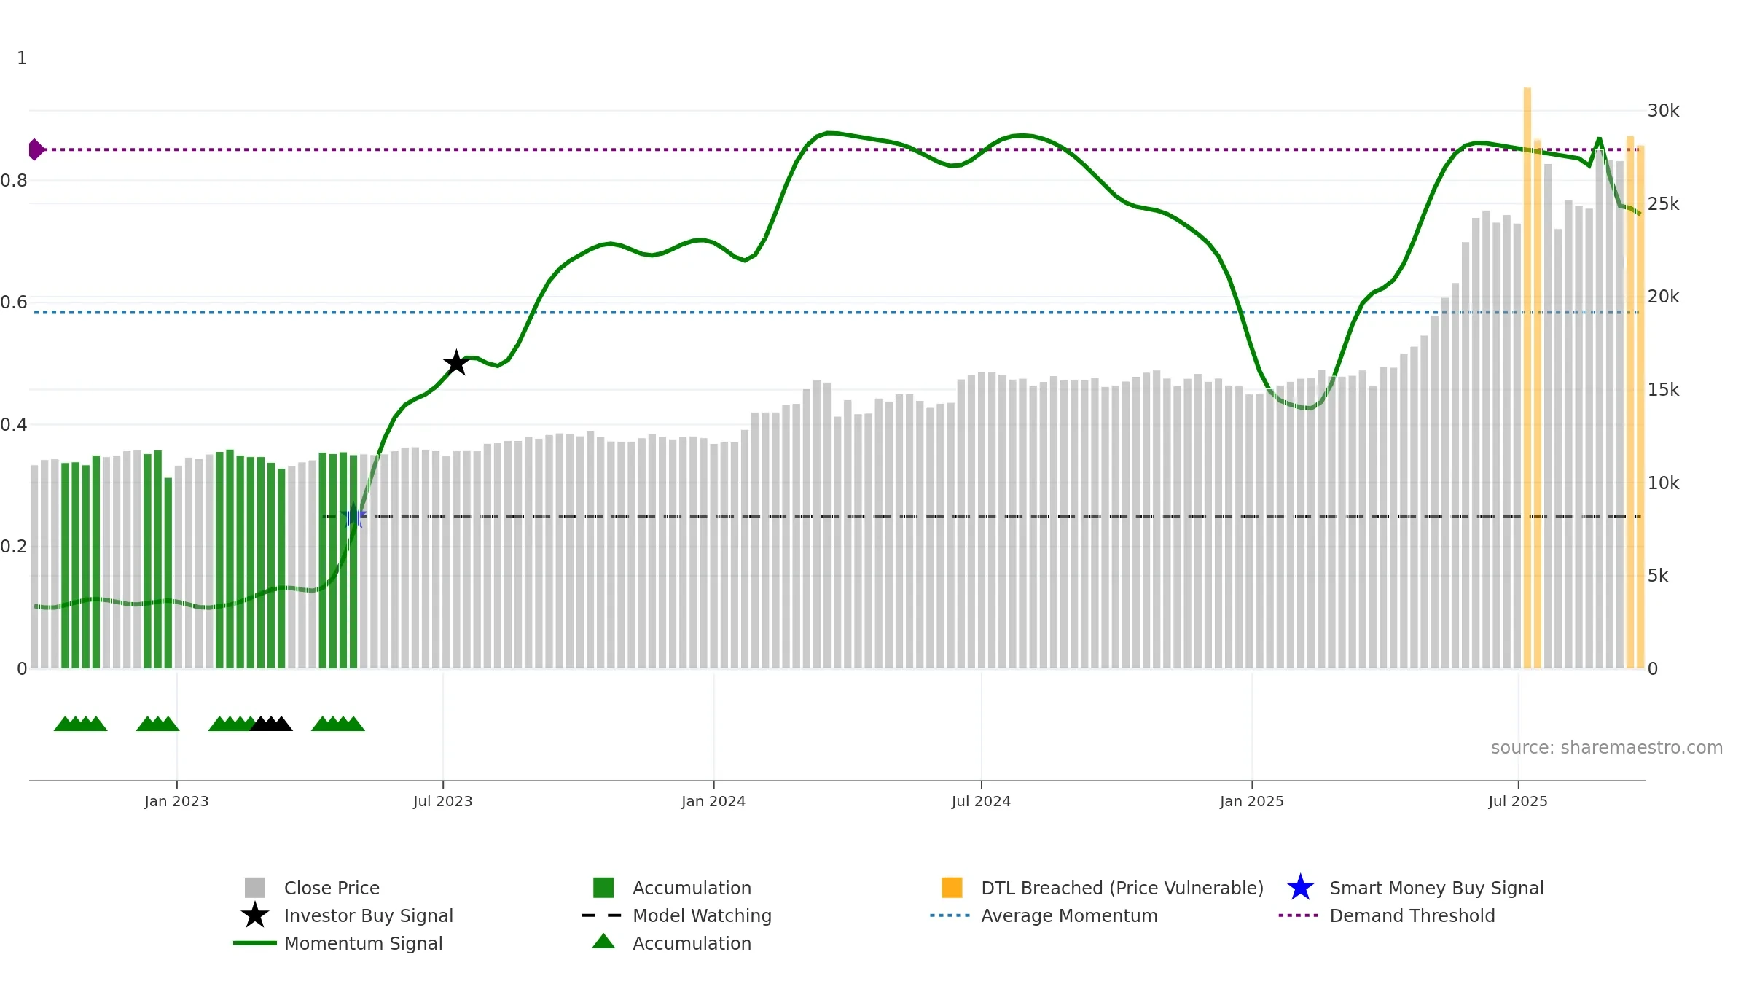Image resolution: width=1749 pixels, height=984 pixels.
Task: Click the black star Investor Buy legend icon
Action: (x=255, y=915)
